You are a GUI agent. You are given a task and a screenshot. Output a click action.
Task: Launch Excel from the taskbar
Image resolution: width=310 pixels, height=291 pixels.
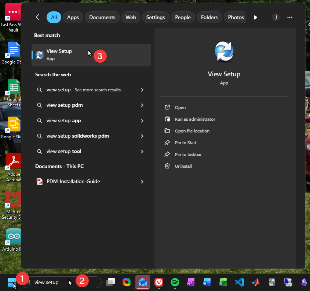pos(223,282)
